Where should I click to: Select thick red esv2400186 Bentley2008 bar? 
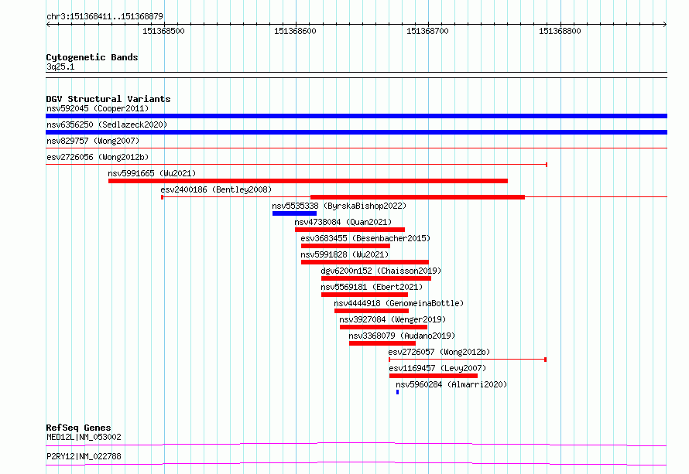tap(417, 197)
